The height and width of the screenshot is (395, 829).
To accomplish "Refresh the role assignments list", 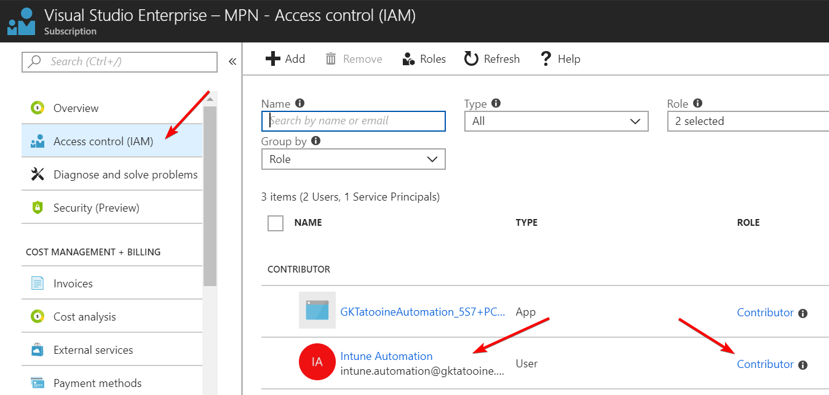I will pos(472,58).
